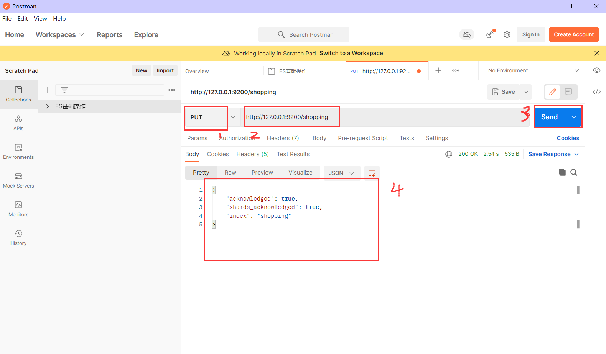
Task: Toggle line wrap in response body
Action: 372,173
